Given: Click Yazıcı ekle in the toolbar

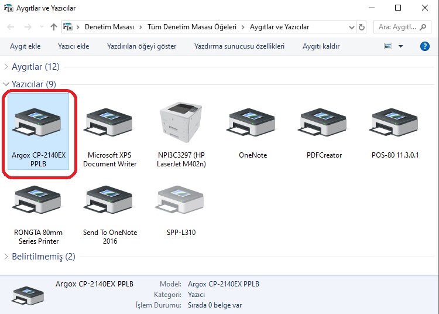Looking at the screenshot, I should point(73,46).
